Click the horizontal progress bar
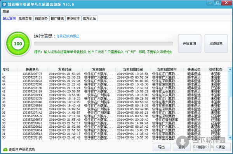Screen dimensions: 233x154 (103, 44)
